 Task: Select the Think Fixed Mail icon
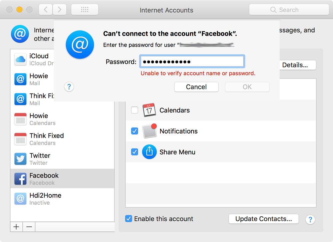point(20,99)
